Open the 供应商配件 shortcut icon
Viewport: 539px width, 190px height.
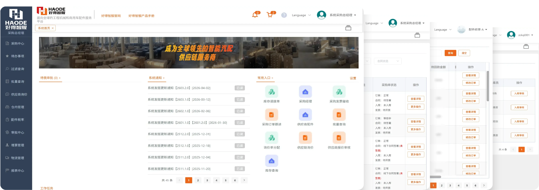pyautogui.click(x=305, y=115)
